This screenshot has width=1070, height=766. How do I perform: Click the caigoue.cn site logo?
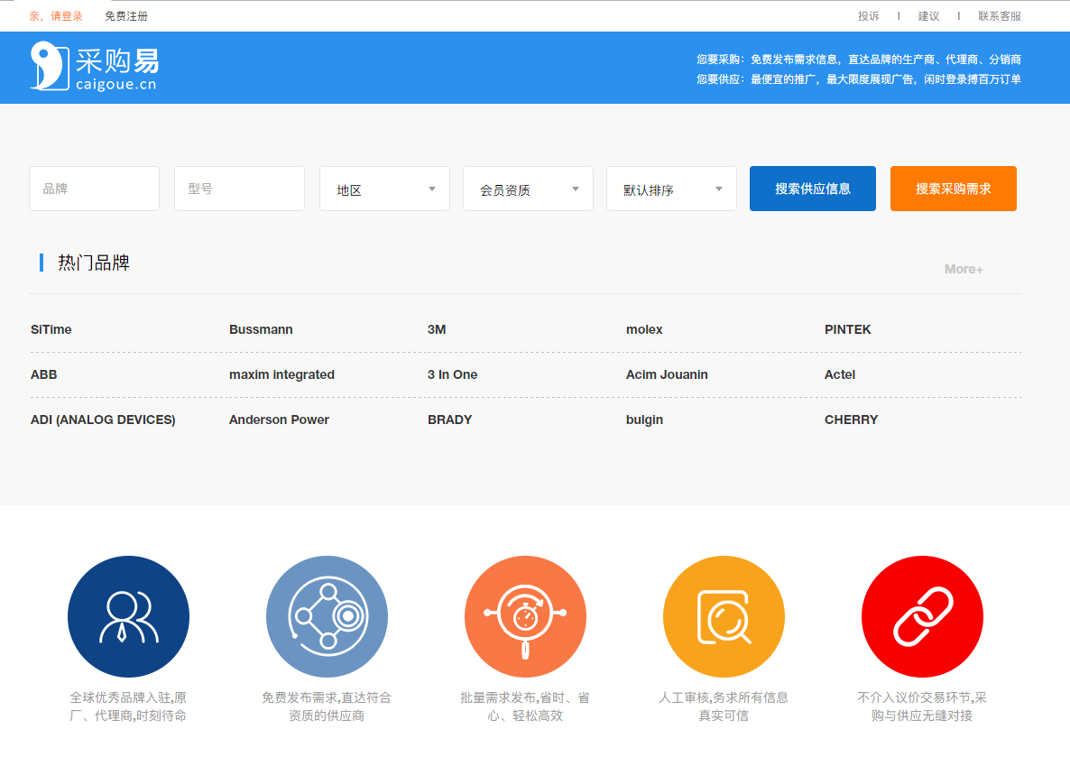click(95, 67)
